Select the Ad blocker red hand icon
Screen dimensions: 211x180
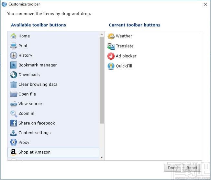pos(111,56)
